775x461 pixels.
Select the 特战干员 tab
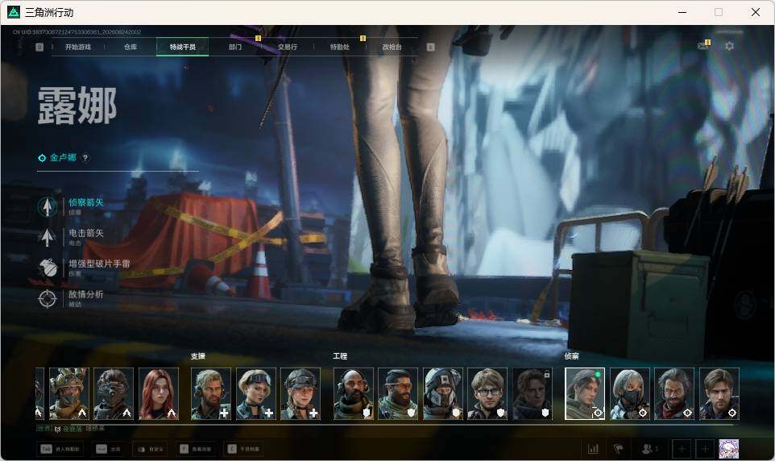[182, 47]
